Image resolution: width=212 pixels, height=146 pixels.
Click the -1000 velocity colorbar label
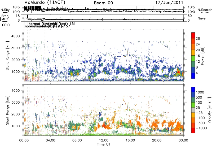(x=201, y=128)
